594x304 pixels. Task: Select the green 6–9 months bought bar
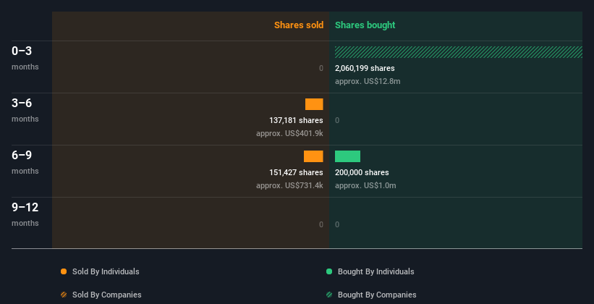tap(347, 156)
